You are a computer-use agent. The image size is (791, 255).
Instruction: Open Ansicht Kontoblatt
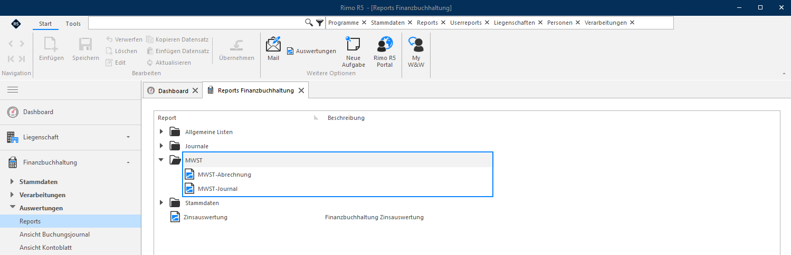(x=45, y=247)
